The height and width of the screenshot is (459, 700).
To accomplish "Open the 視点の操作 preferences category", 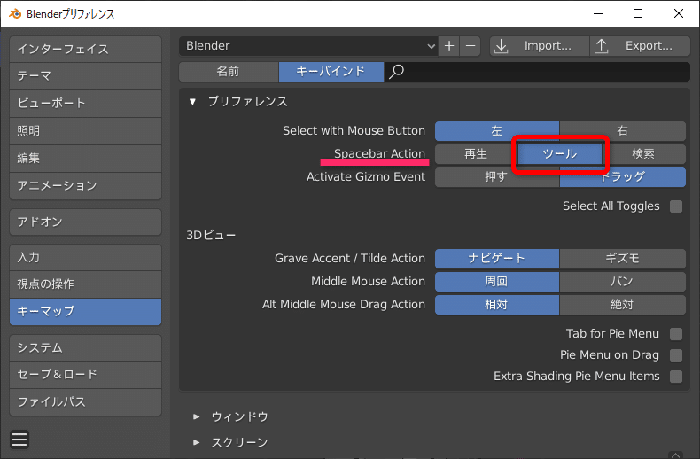I will coord(85,284).
